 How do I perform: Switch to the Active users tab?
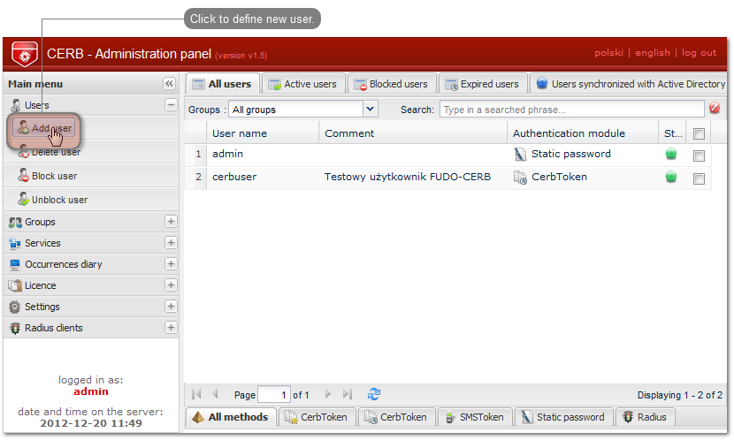pyautogui.click(x=303, y=84)
